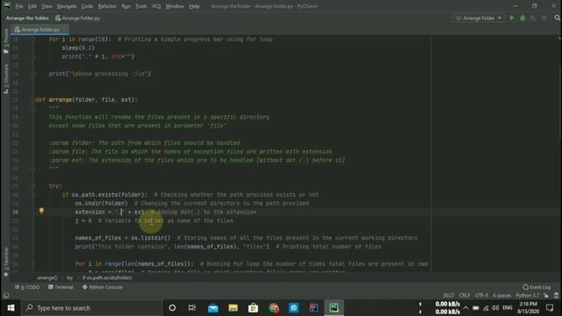Open the UTF-8 encoding selector
This screenshot has width=562, height=316.
tap(481, 296)
